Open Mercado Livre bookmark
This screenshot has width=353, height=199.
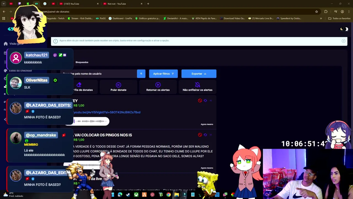[261, 19]
